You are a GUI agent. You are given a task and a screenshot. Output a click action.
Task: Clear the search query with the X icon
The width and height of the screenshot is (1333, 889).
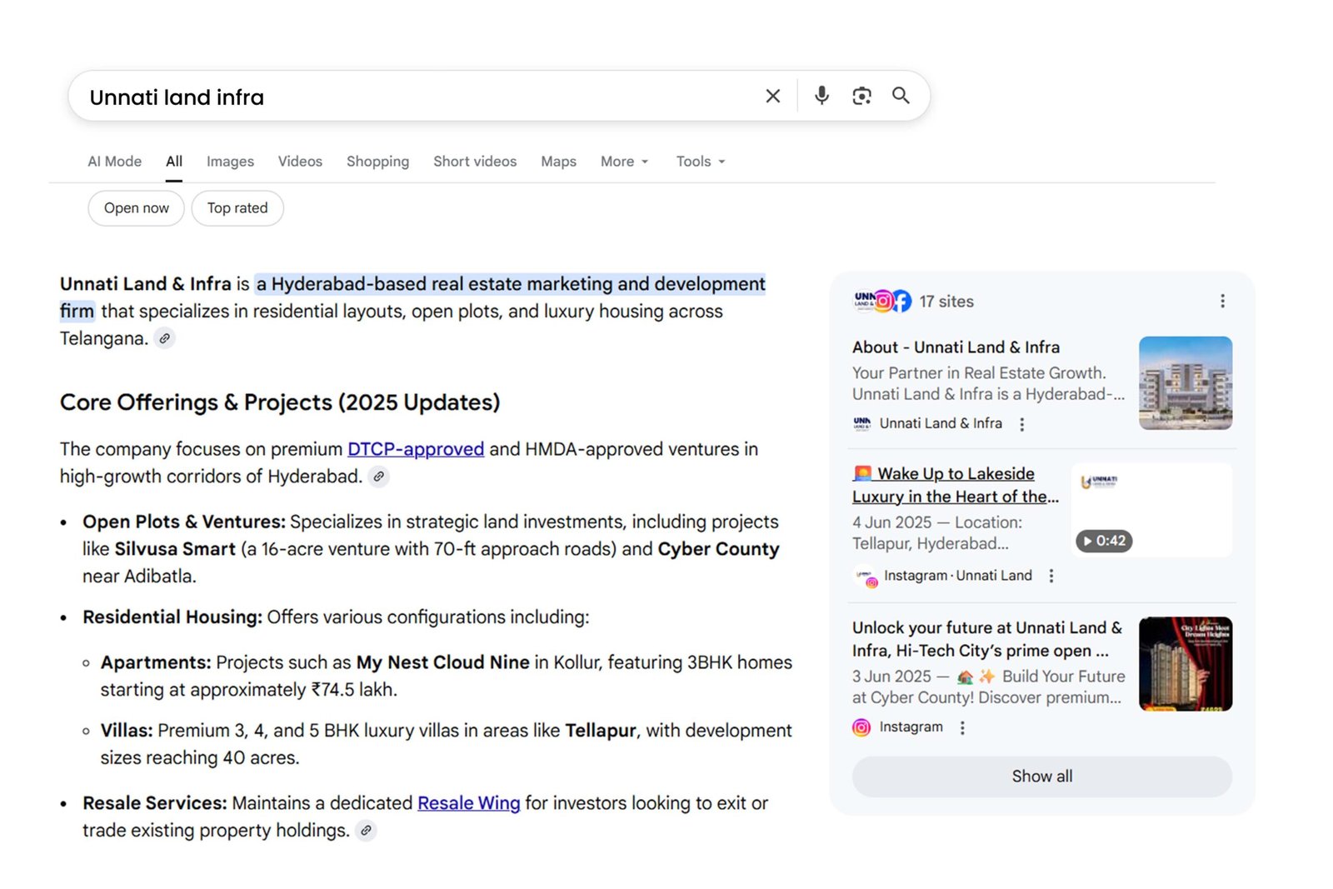coord(772,96)
